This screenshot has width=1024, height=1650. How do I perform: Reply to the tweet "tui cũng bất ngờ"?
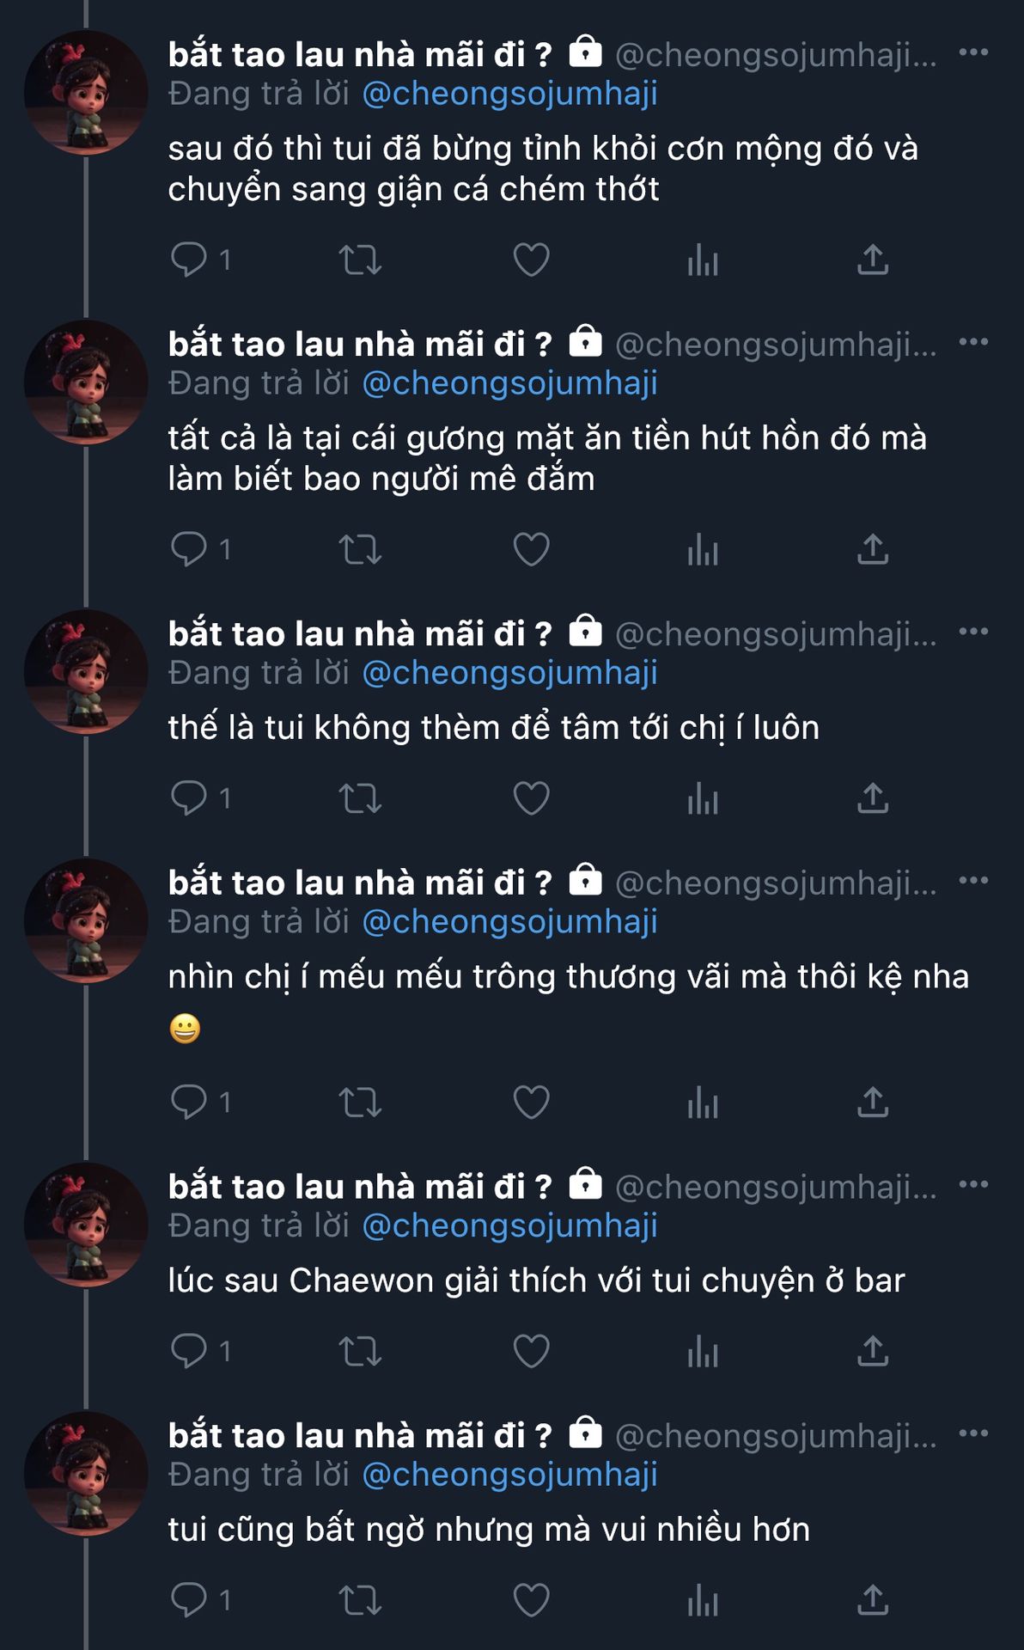[x=189, y=1600]
